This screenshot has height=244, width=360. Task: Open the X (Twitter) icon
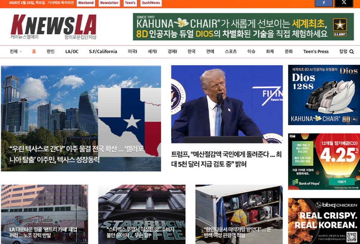pos(344,3)
